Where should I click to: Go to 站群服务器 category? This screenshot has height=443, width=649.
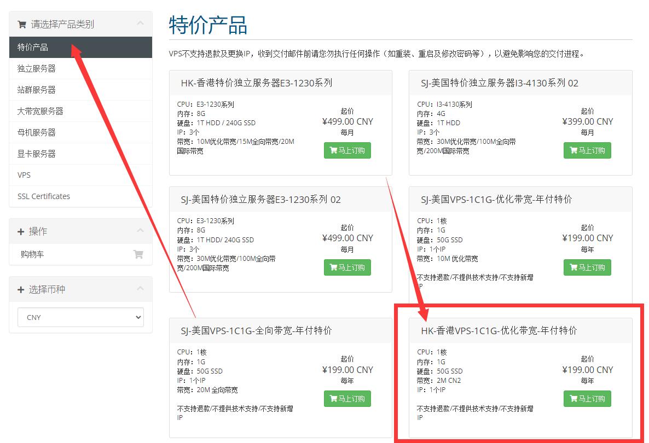pos(37,90)
